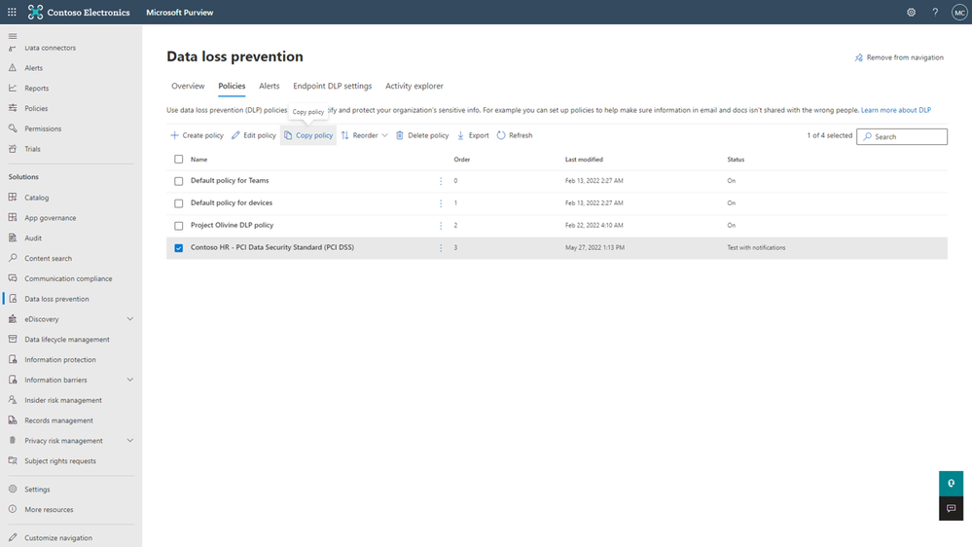The width and height of the screenshot is (972, 547).
Task: Check the Project Olivine DLP policy checkbox
Action: (x=178, y=226)
